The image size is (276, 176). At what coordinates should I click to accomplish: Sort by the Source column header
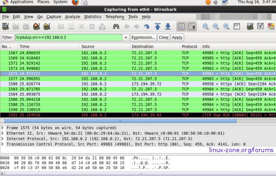click(x=105, y=46)
